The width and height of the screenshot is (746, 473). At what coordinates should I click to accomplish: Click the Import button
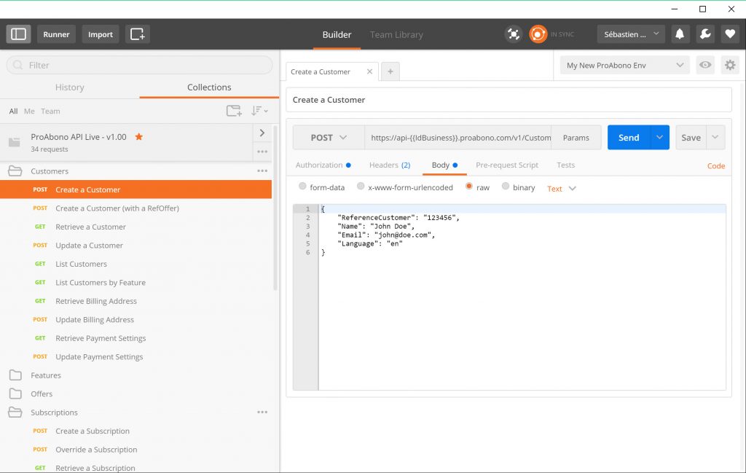(101, 34)
